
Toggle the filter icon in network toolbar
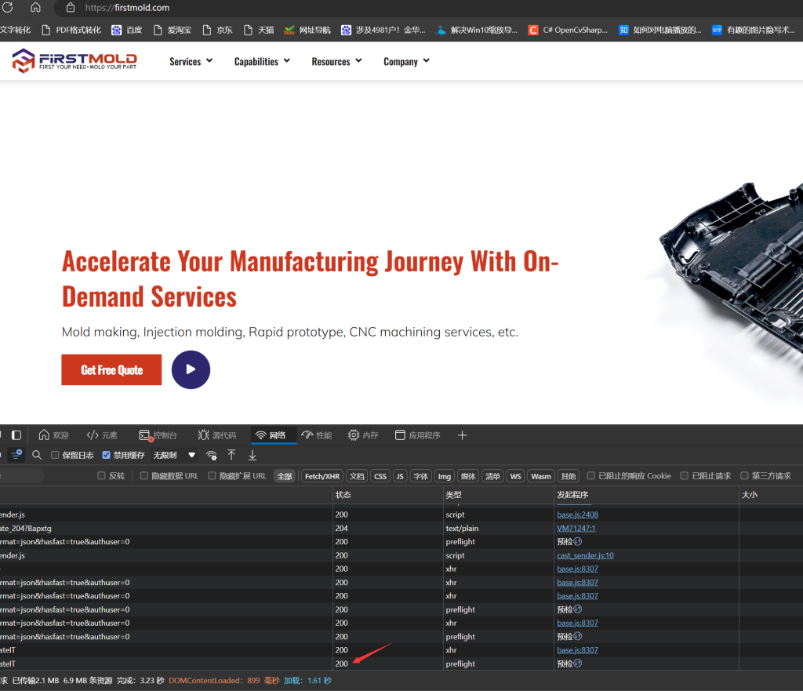tap(16, 455)
